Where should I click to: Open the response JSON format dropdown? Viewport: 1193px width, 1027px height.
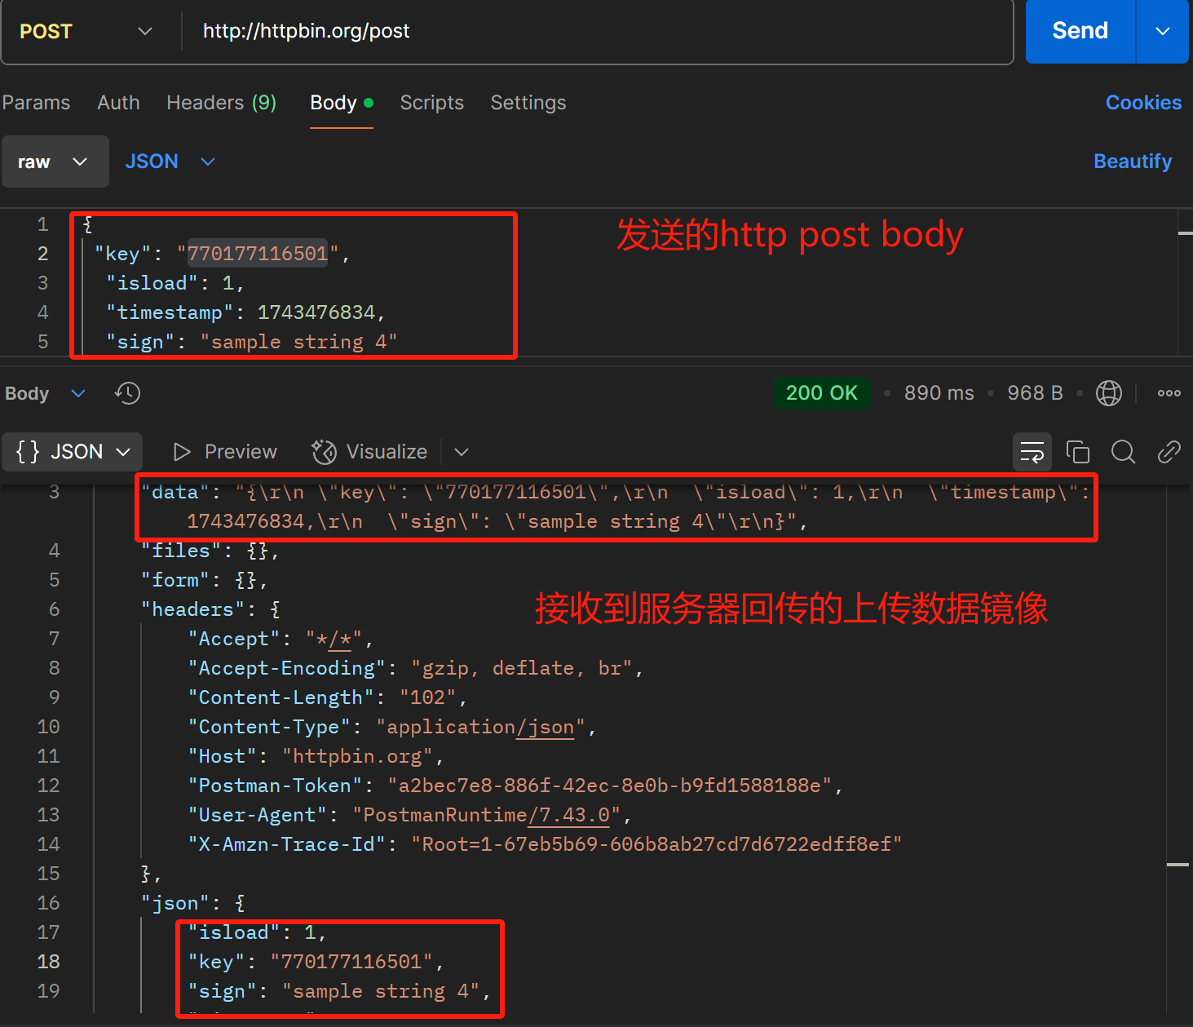pyautogui.click(x=73, y=452)
